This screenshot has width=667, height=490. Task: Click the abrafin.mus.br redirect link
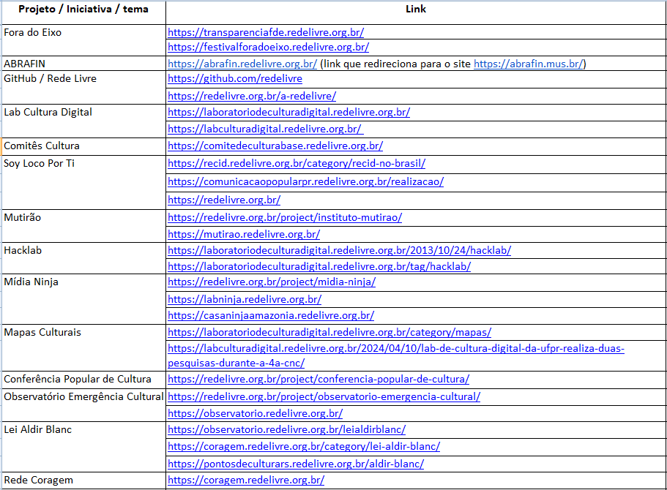[x=528, y=64]
